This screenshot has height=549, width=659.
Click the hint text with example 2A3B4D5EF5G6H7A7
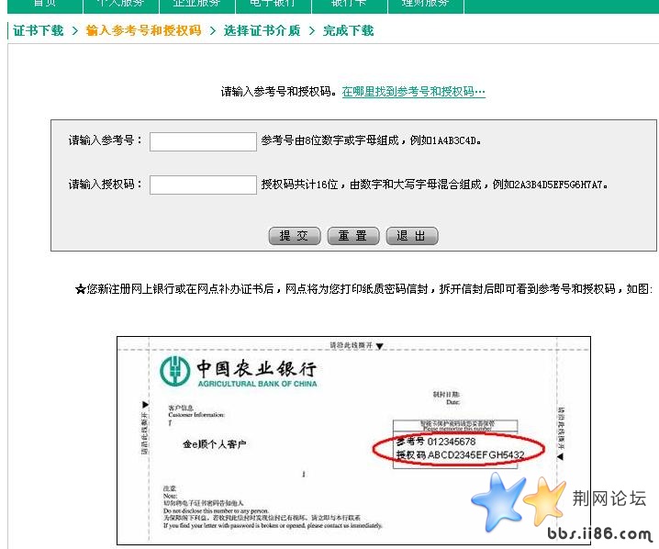point(434,185)
